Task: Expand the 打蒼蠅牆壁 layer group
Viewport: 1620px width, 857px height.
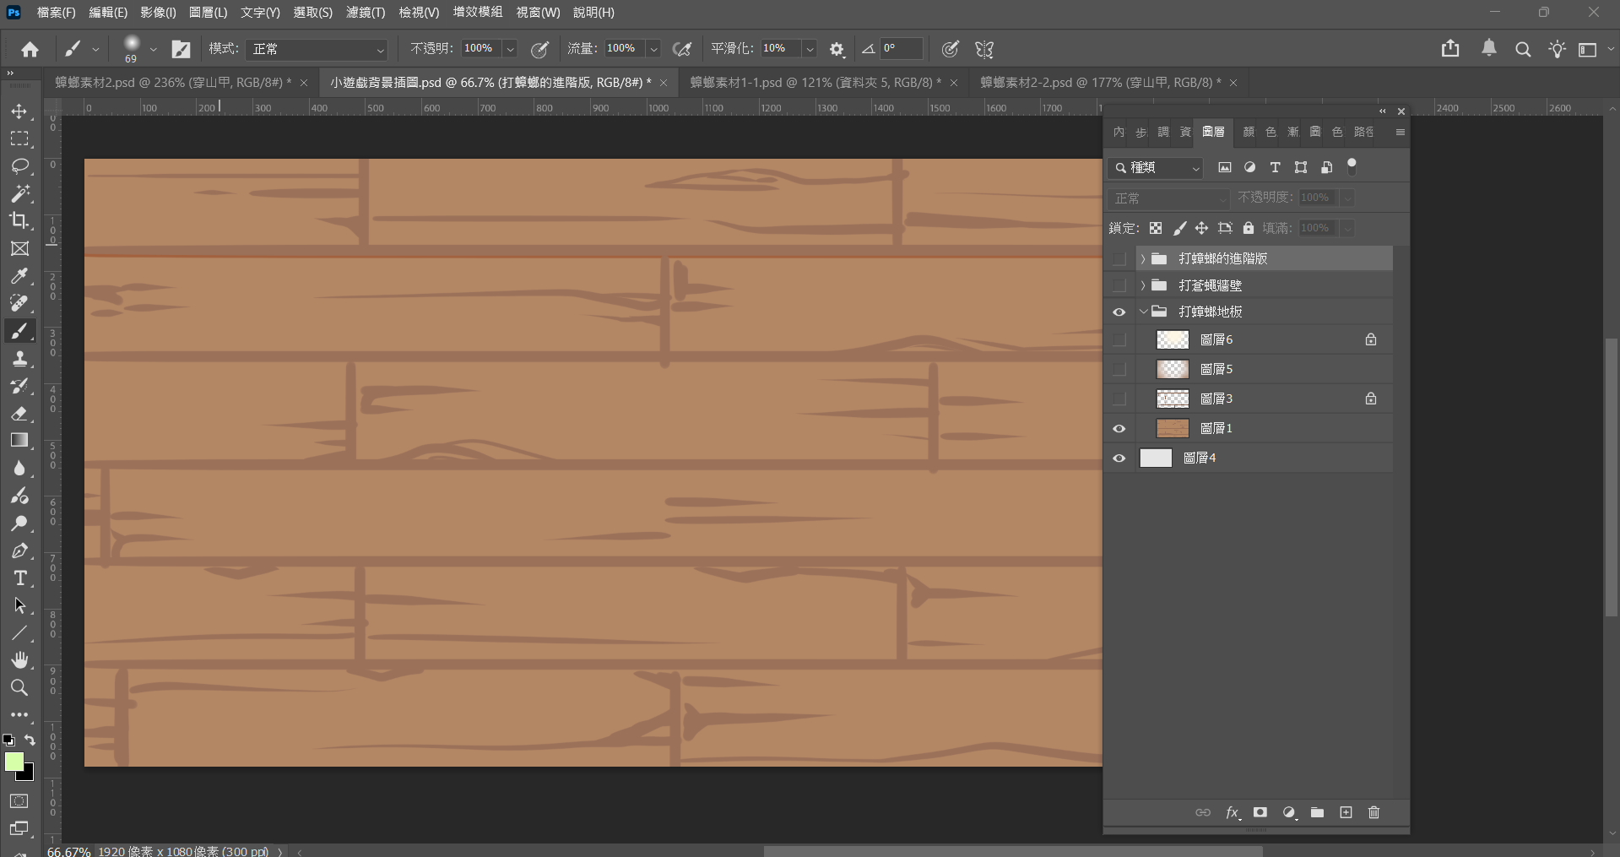Action: [x=1143, y=285]
